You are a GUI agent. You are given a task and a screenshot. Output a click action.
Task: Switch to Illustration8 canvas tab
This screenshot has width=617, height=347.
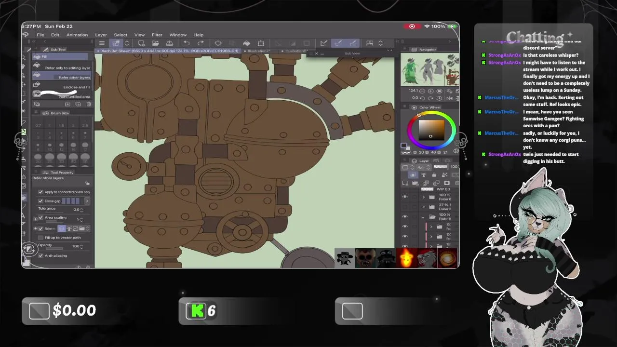[x=295, y=51]
